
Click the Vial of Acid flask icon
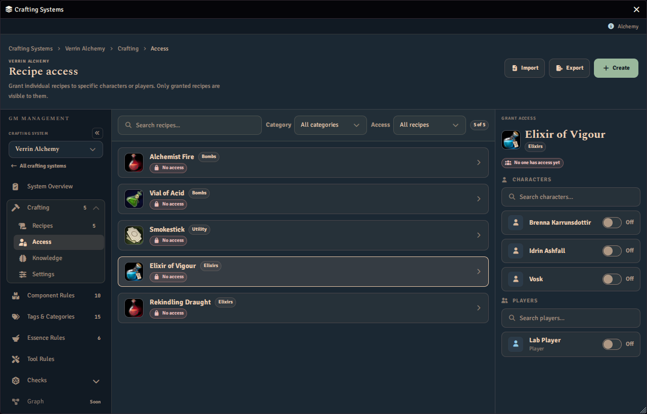134,199
